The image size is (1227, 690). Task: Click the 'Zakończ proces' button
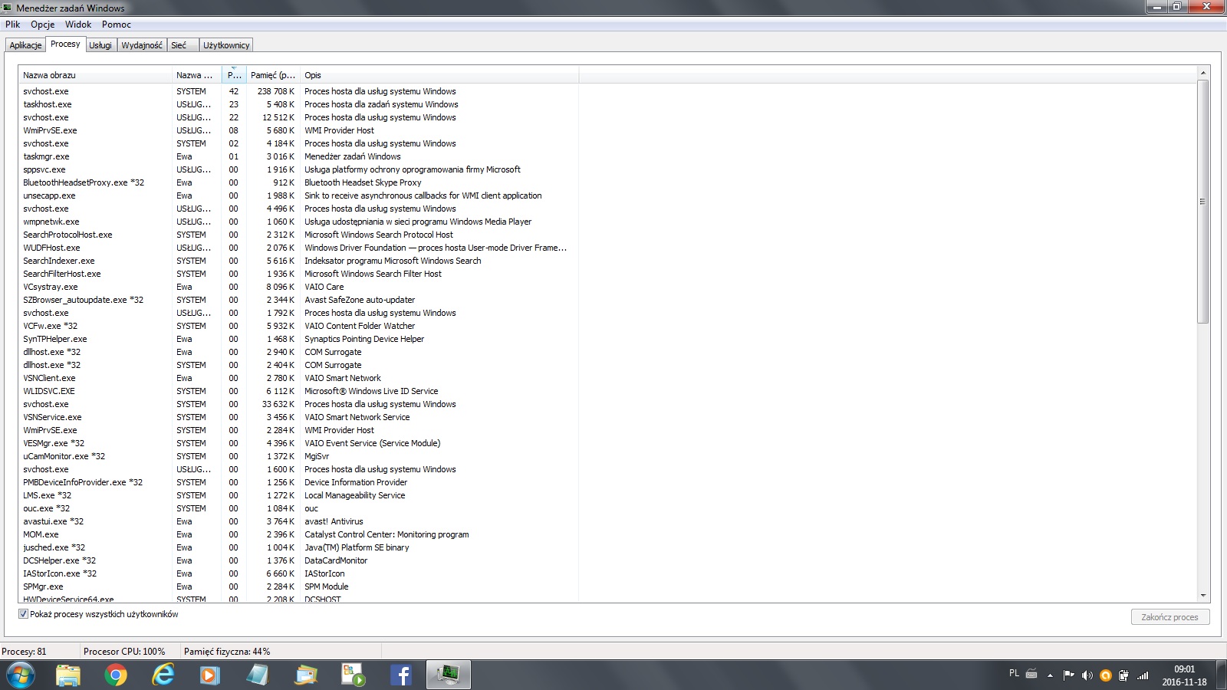coord(1169,617)
